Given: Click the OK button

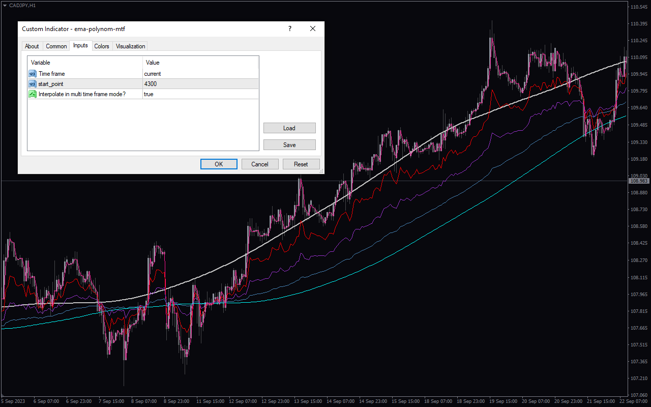Looking at the screenshot, I should pyautogui.click(x=219, y=164).
